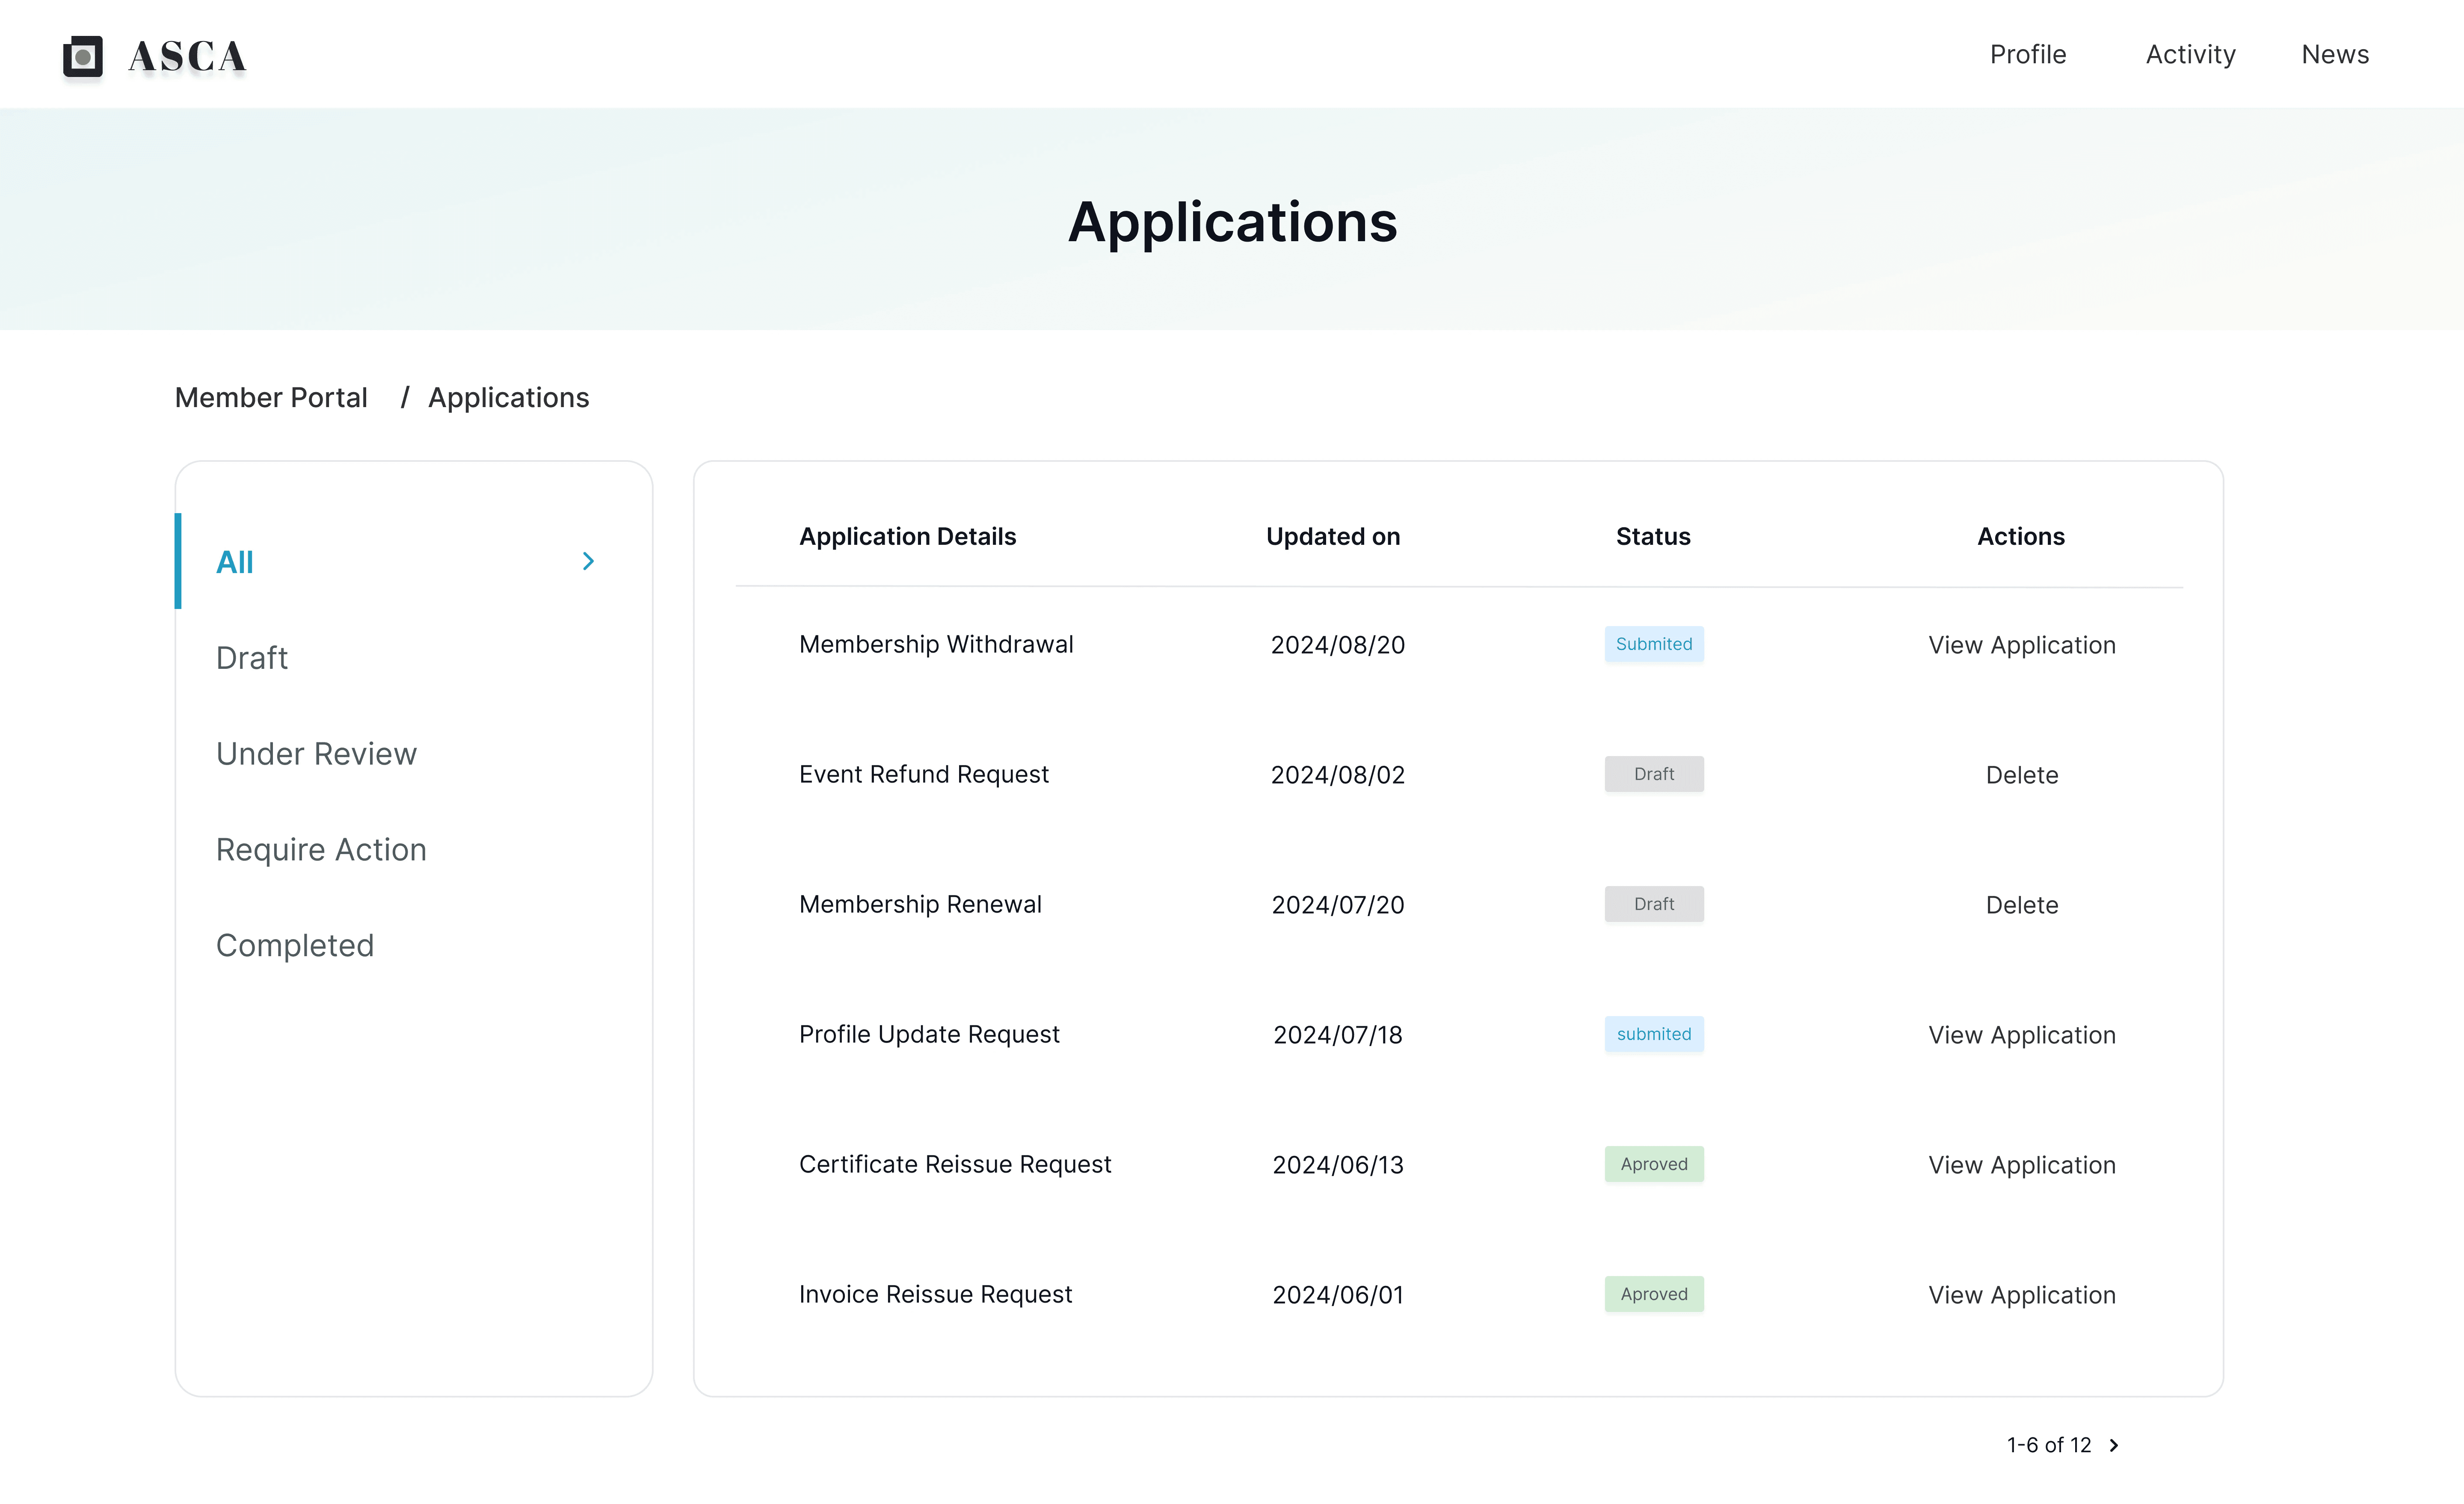The height and width of the screenshot is (1504, 2464).
Task: Click Submited status badge for Membership Withdrawal
Action: pos(1653,644)
